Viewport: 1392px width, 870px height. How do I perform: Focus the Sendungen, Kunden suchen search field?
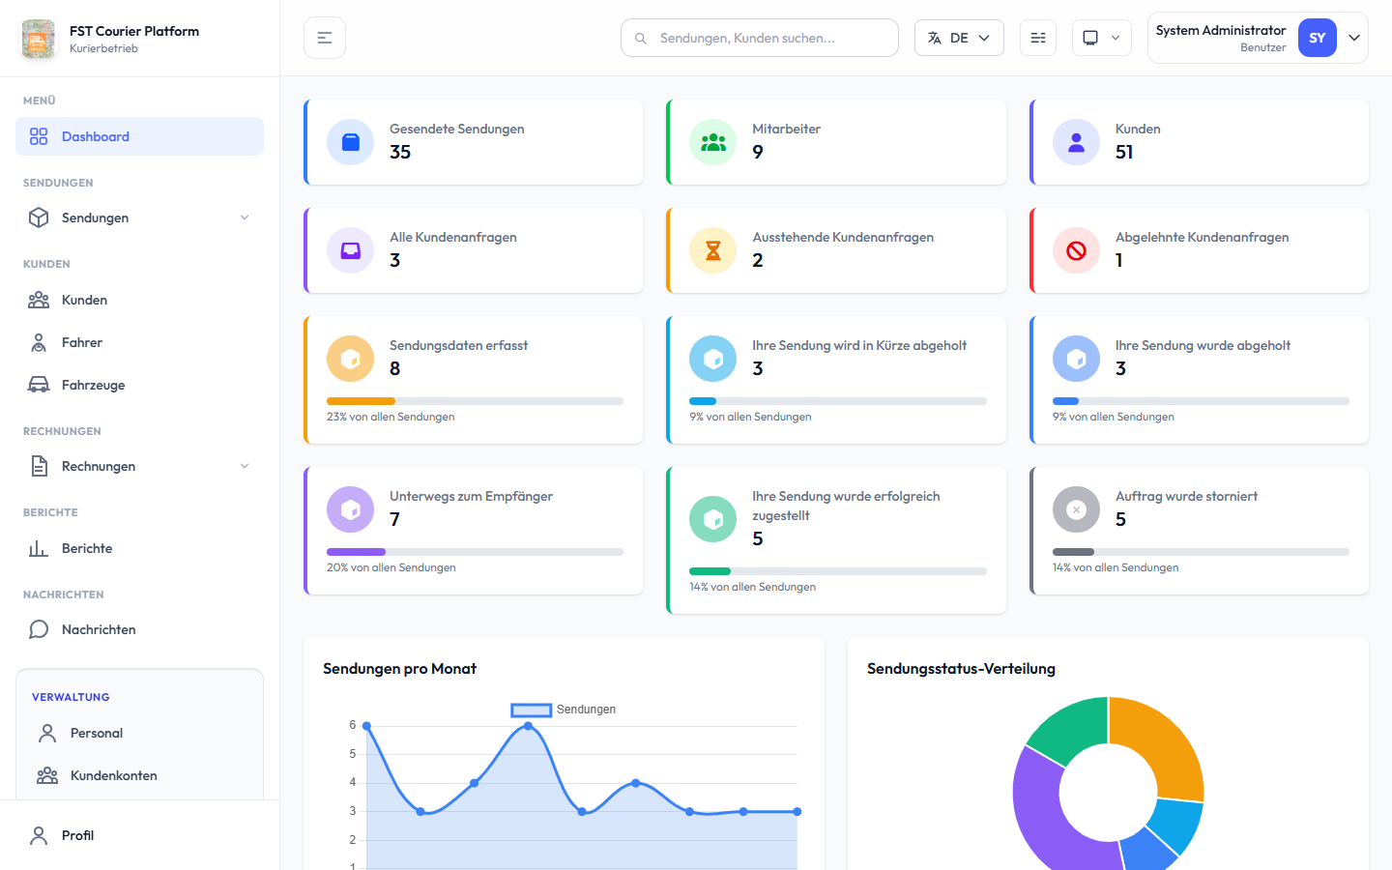(x=759, y=38)
